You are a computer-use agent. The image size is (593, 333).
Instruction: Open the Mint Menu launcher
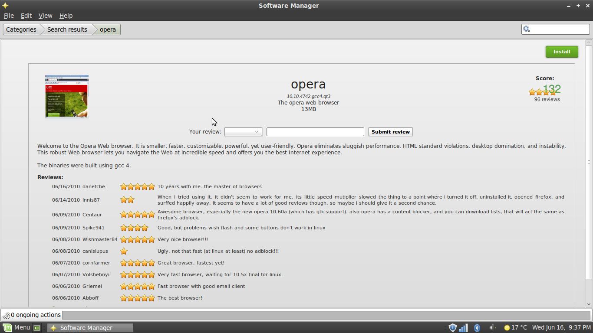point(17,328)
